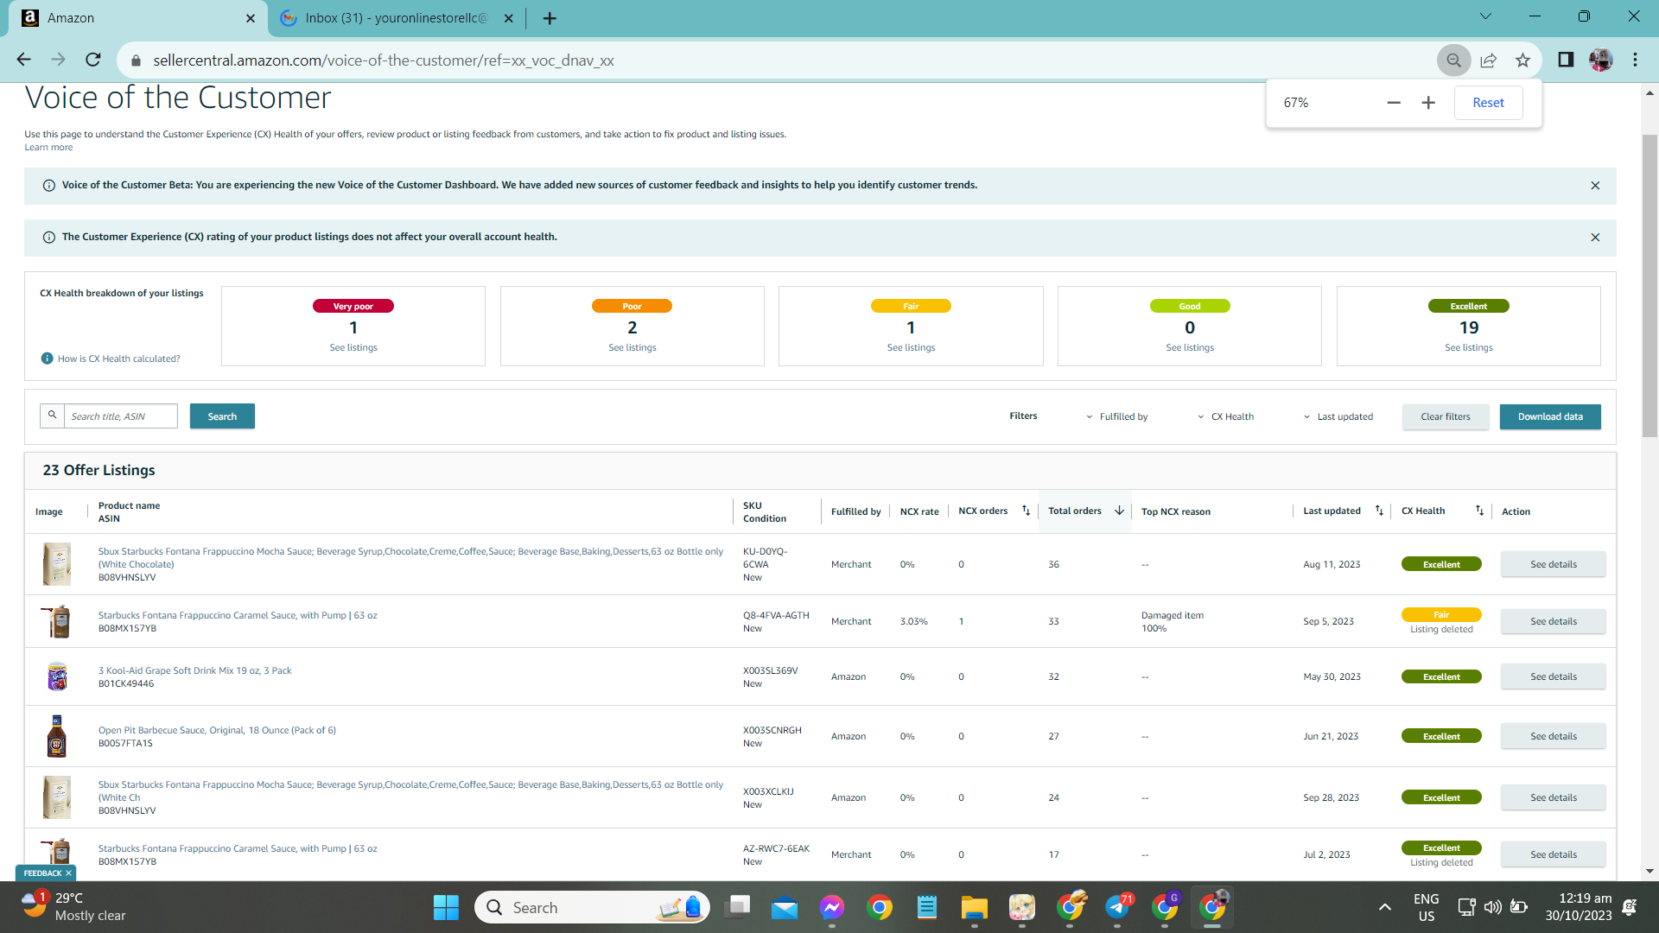
Task: Increase zoom with the plus button
Action: (x=1428, y=103)
